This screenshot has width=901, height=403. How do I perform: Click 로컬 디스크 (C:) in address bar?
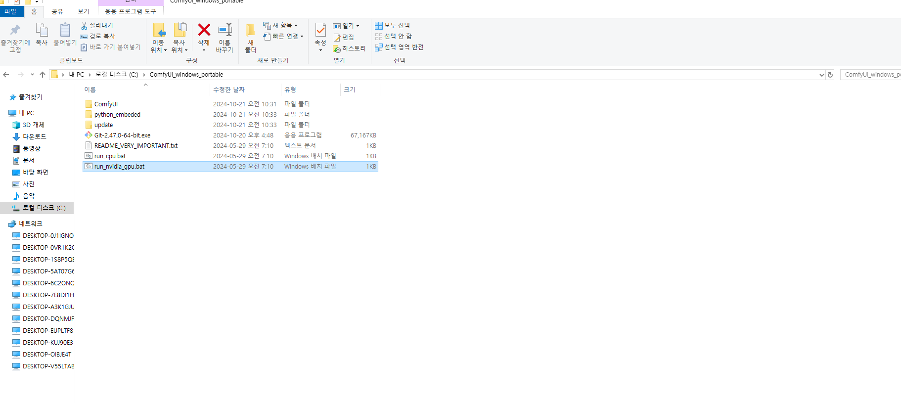coord(117,75)
